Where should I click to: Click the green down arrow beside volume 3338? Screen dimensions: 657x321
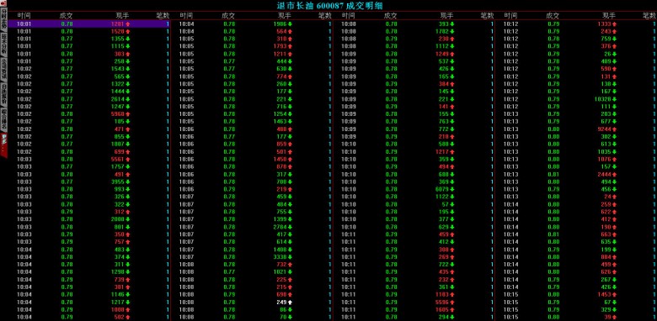tap(290, 257)
